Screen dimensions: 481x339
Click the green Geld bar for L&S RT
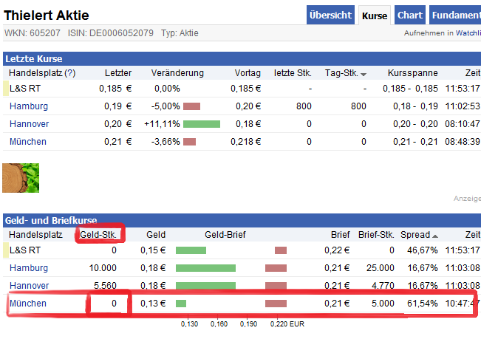[x=191, y=250]
